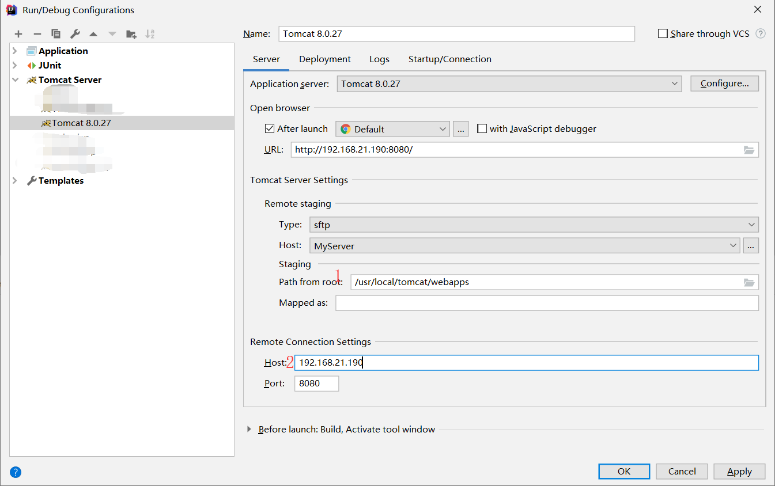This screenshot has height=486, width=775.
Task: Click into the Name field
Action: [456, 33]
